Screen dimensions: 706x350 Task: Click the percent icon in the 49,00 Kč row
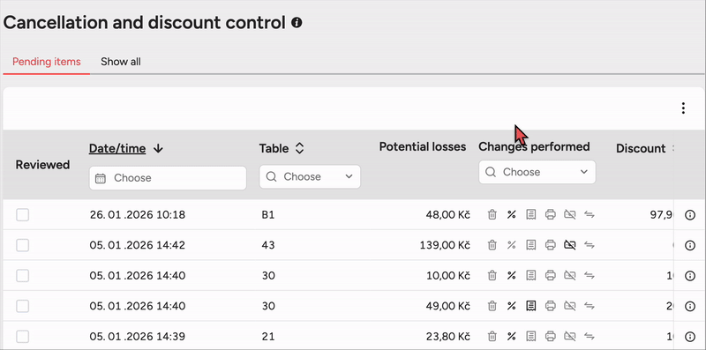coord(511,306)
